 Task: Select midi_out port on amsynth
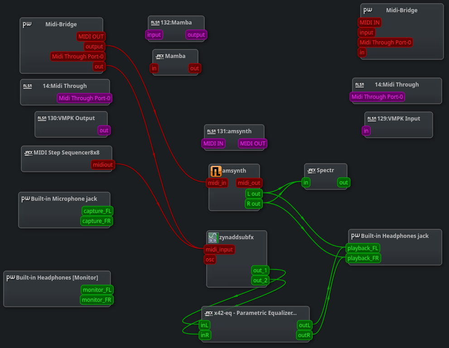click(249, 183)
